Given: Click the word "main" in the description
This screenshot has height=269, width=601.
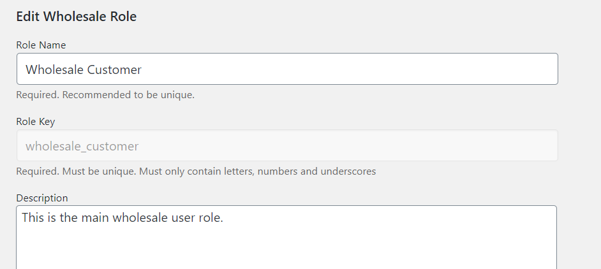Looking at the screenshot, I should click(x=95, y=217).
